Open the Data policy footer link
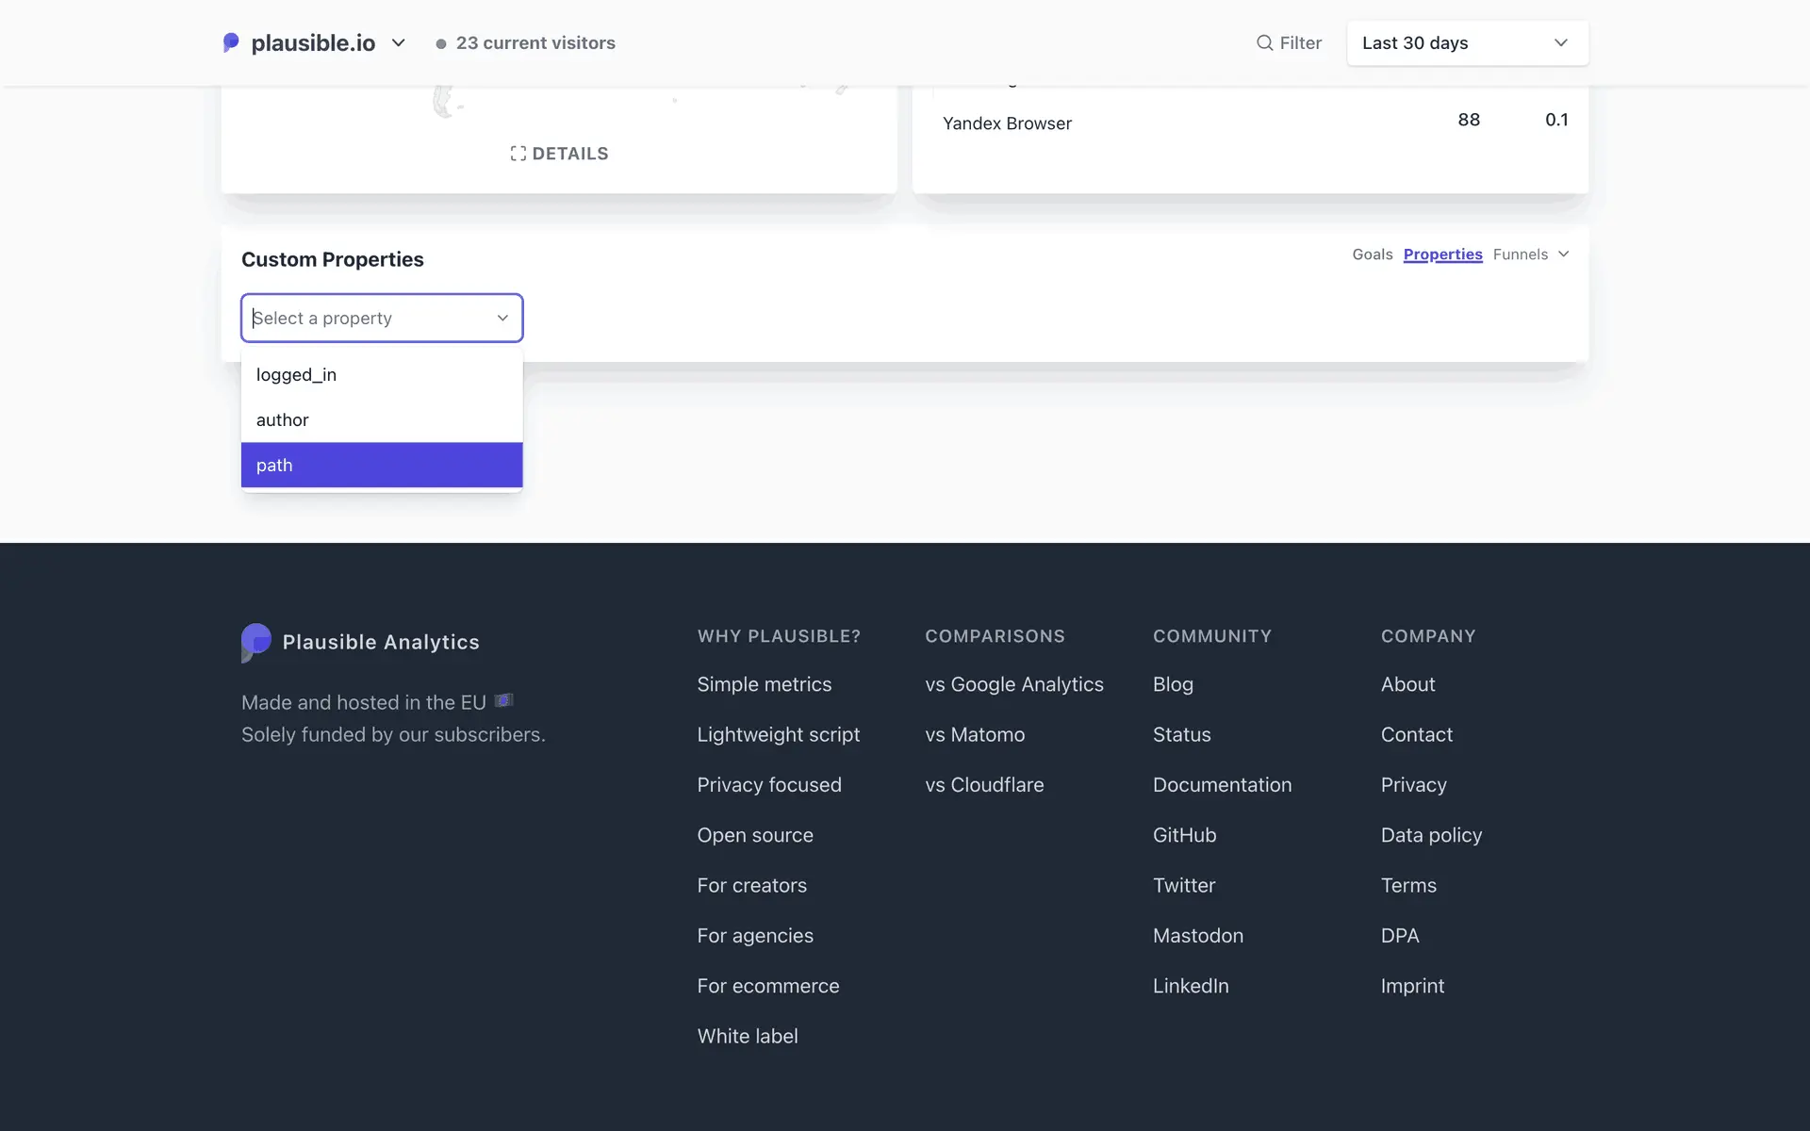The height and width of the screenshot is (1131, 1810). [x=1431, y=835]
